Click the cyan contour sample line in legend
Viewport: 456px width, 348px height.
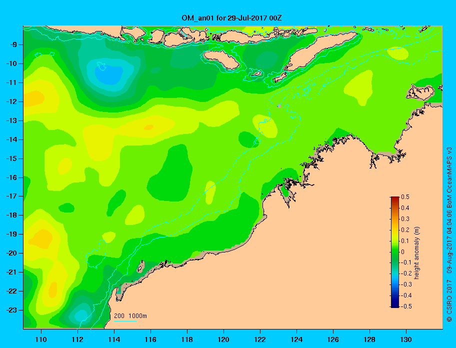coord(125,321)
